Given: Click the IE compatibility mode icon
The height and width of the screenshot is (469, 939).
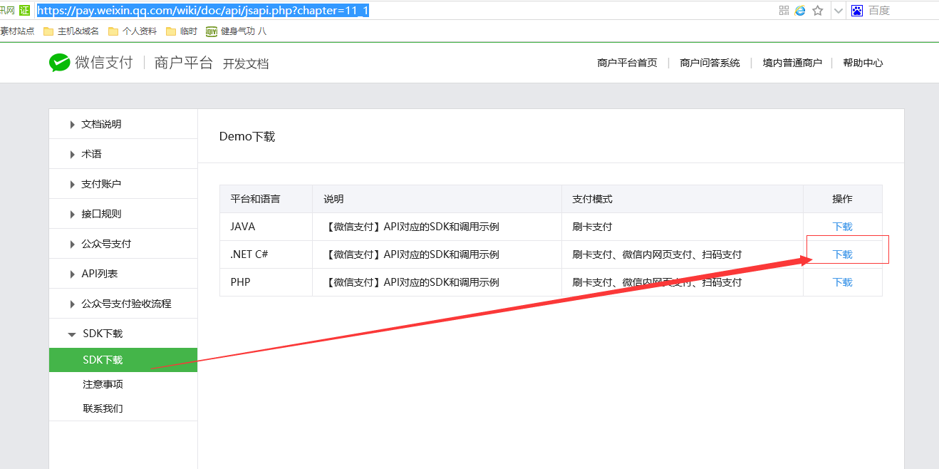Looking at the screenshot, I should point(800,10).
